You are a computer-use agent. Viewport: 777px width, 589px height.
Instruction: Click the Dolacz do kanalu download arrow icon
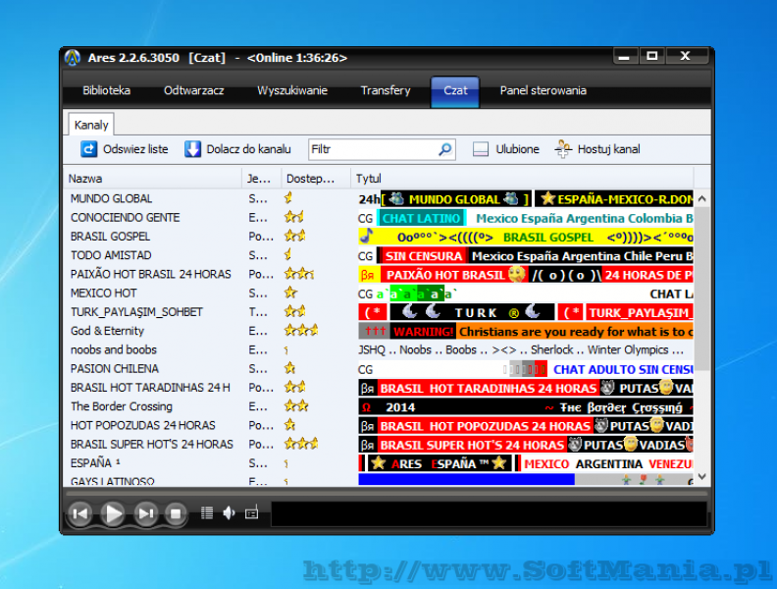(192, 149)
